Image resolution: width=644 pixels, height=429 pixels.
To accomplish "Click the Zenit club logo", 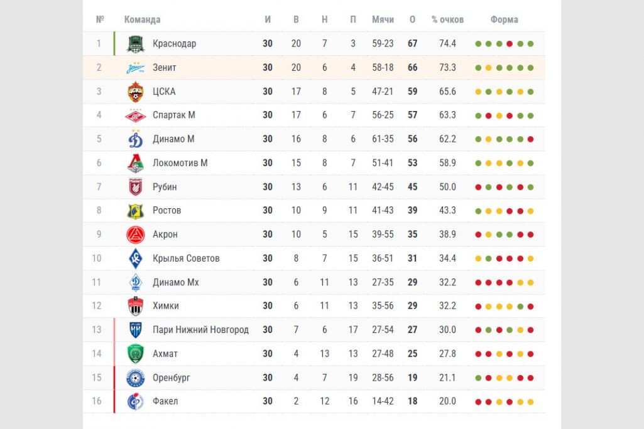I will pyautogui.click(x=136, y=68).
